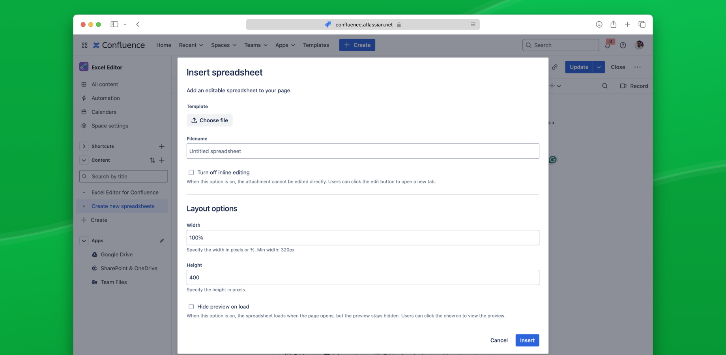Open the help question mark icon

pos(623,45)
